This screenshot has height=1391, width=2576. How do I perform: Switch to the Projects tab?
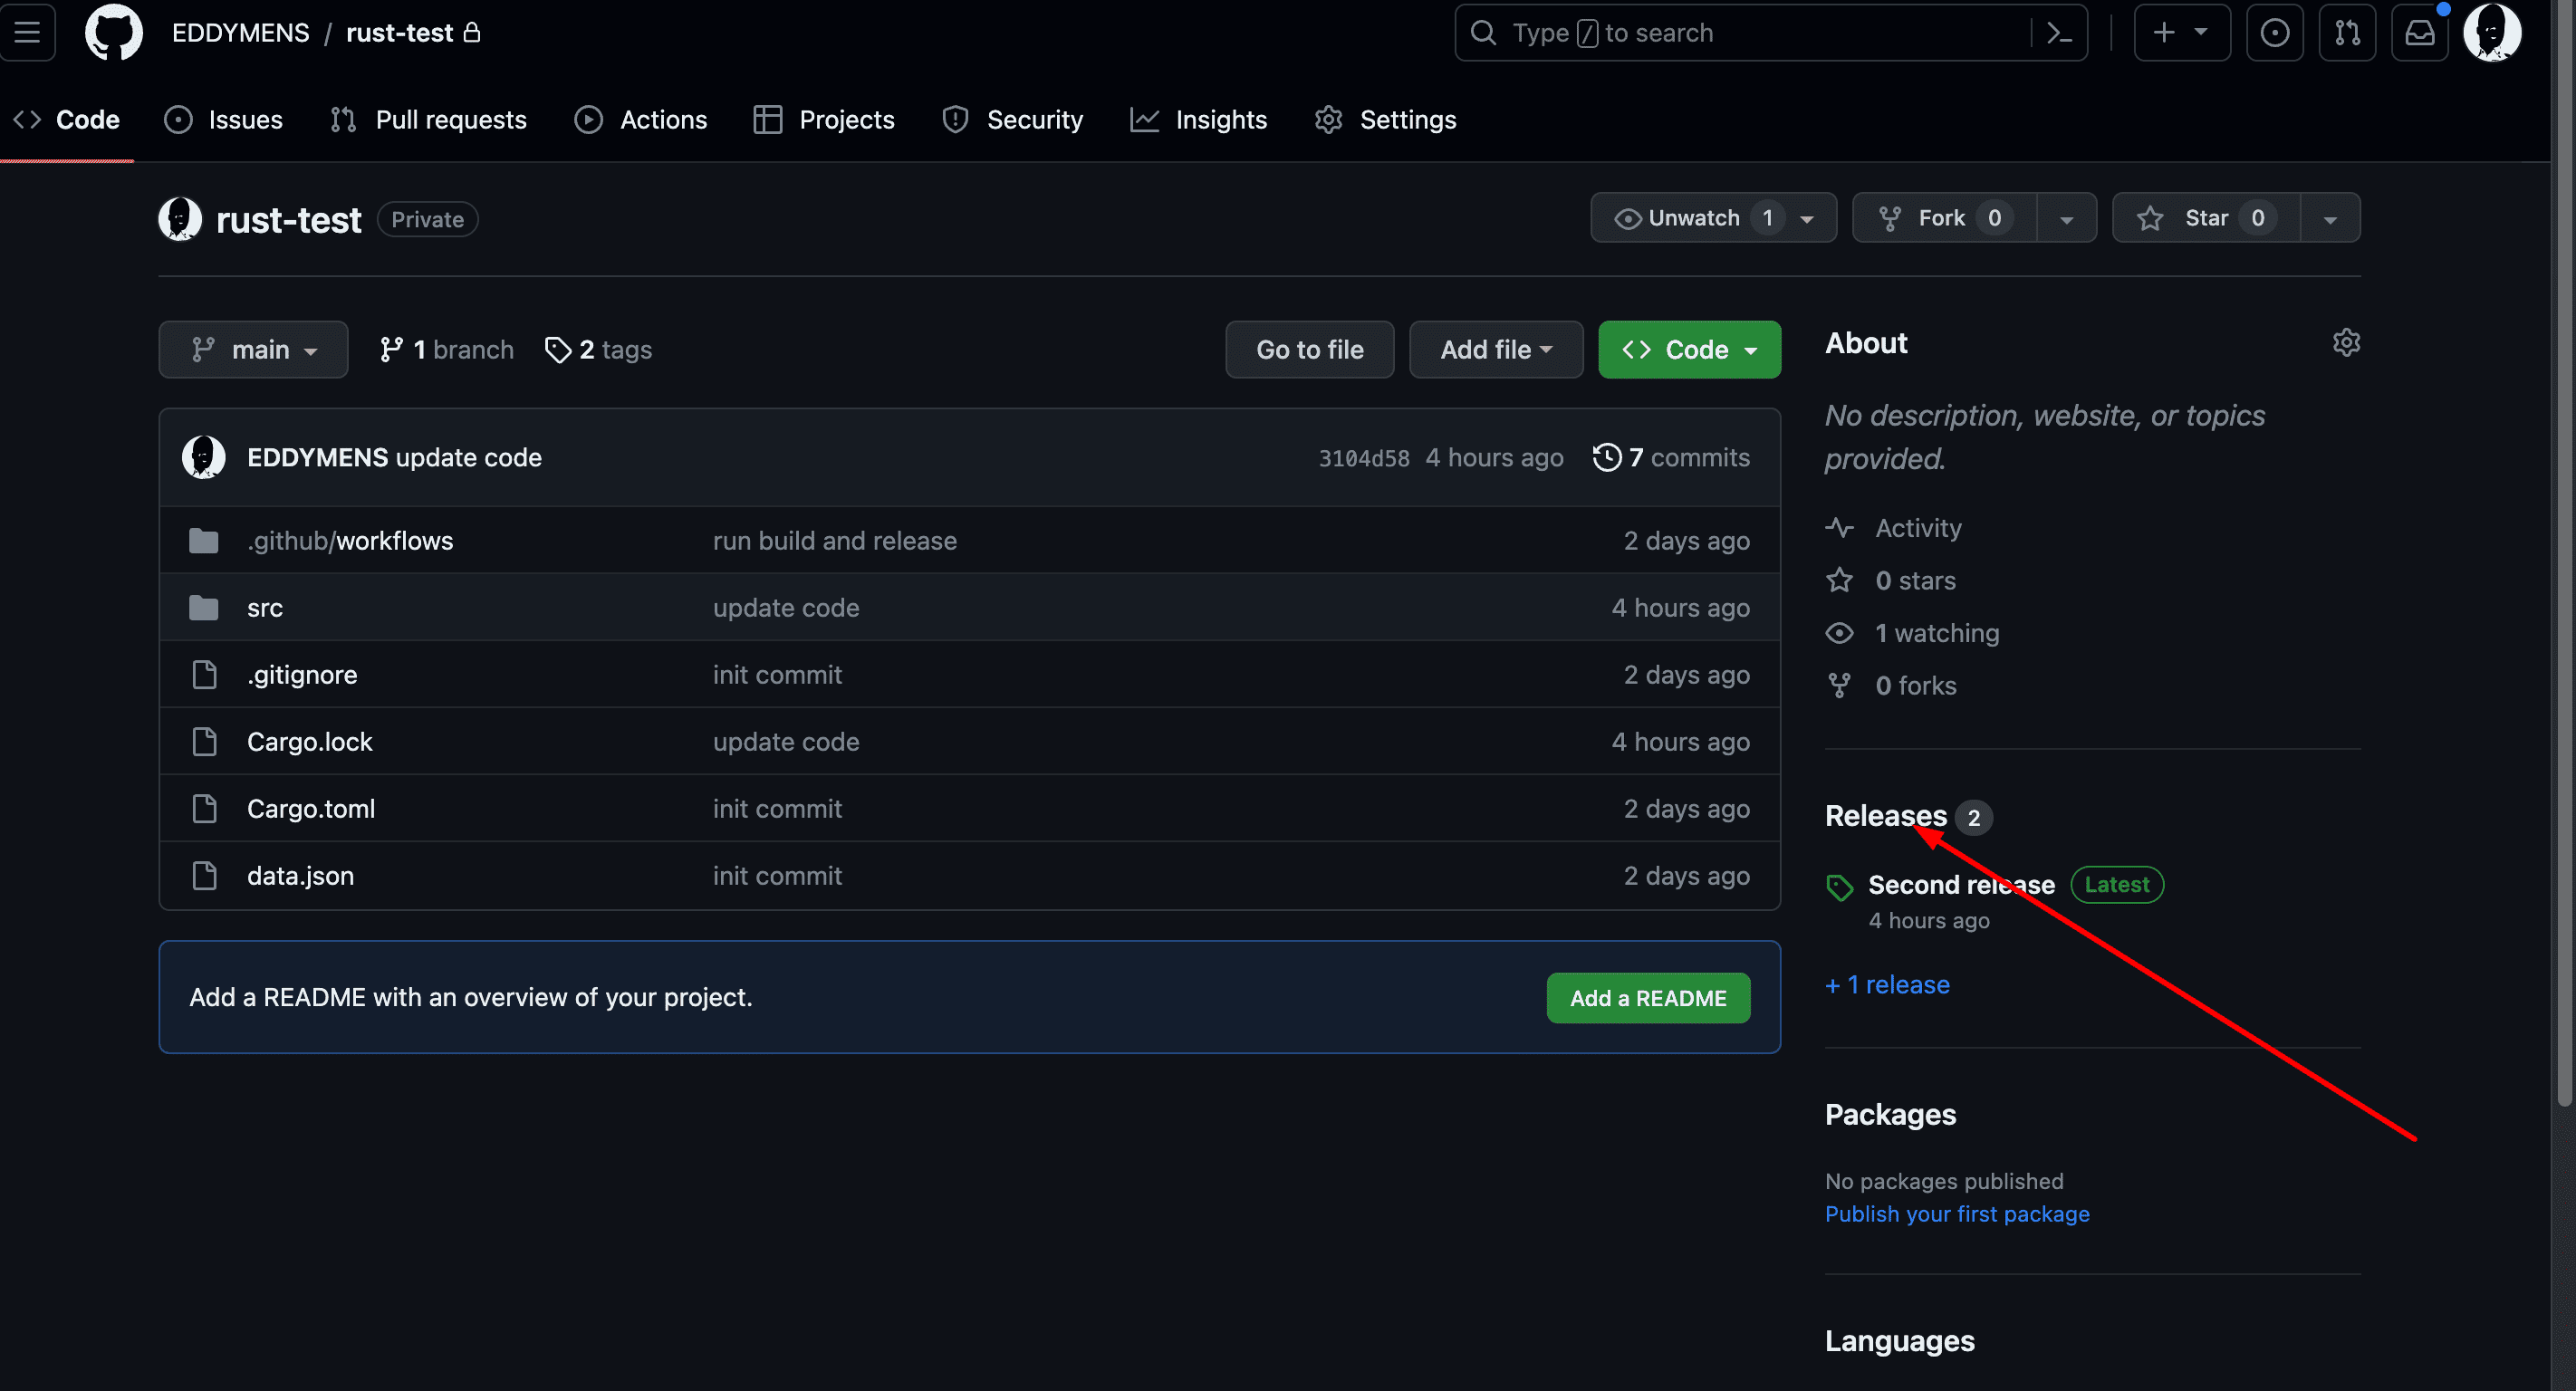coord(824,120)
